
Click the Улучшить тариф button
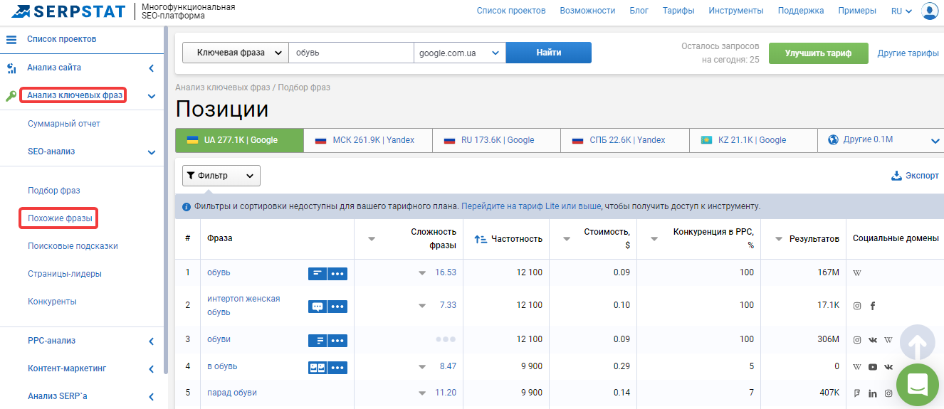pos(819,53)
